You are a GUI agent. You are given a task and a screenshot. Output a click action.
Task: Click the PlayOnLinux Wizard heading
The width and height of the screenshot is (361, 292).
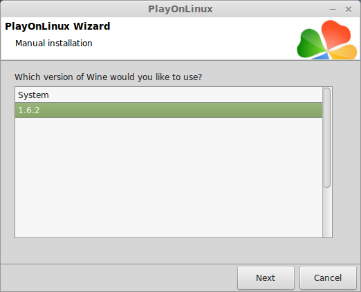click(57, 26)
